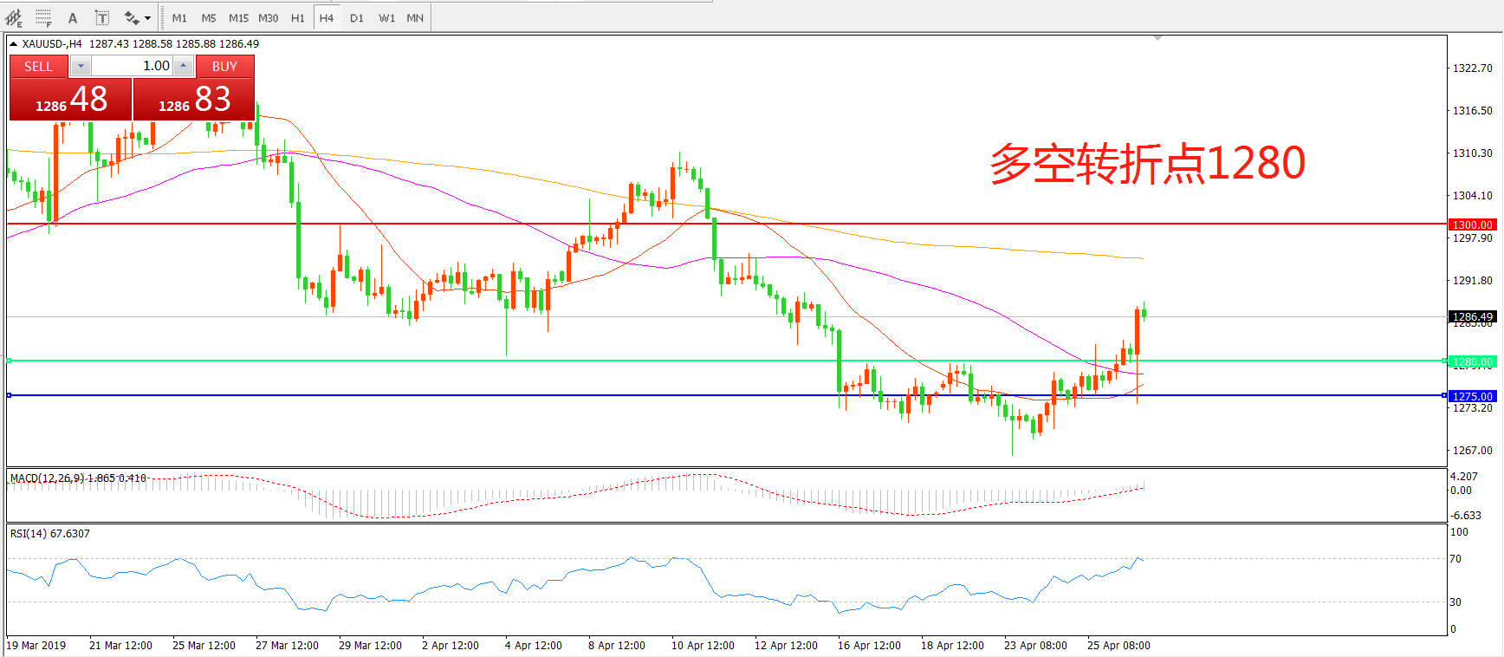Click the blue 1275.00 price level label
Image resolution: width=1504 pixels, height=657 pixels.
click(1472, 396)
